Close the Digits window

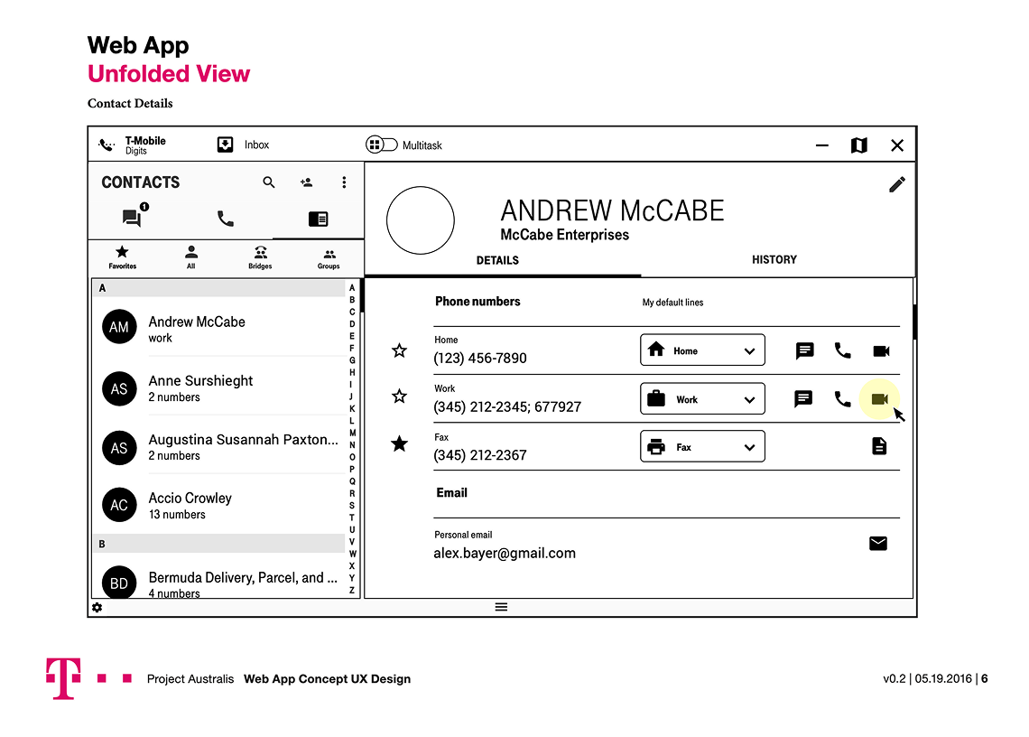pos(897,145)
